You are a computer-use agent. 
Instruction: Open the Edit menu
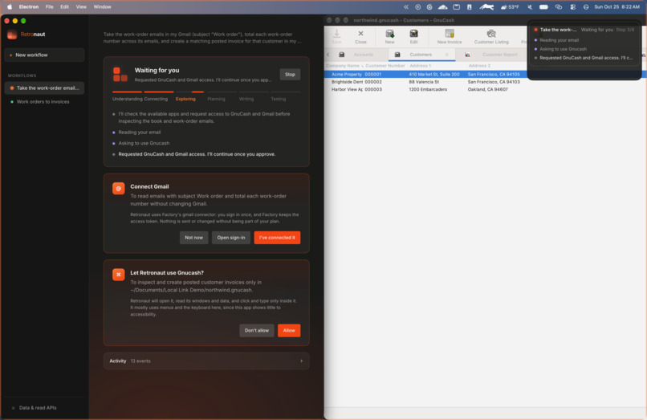pyautogui.click(x=64, y=7)
